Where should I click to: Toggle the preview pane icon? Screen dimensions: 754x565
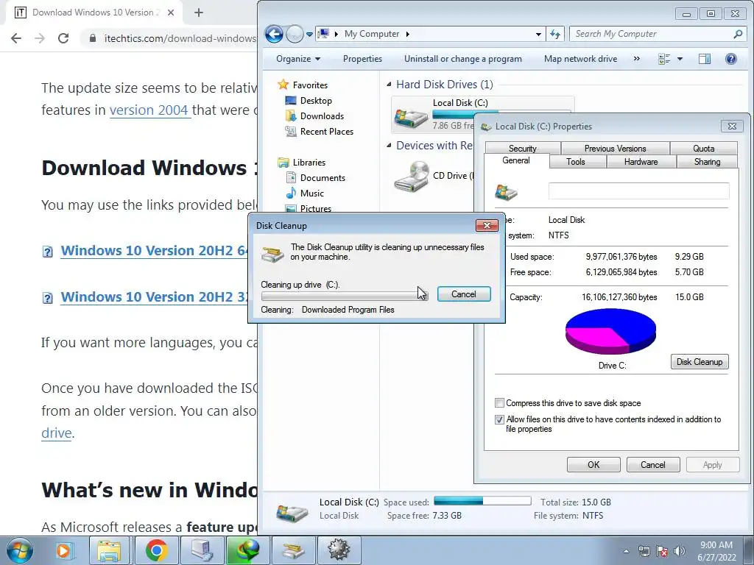pos(705,59)
